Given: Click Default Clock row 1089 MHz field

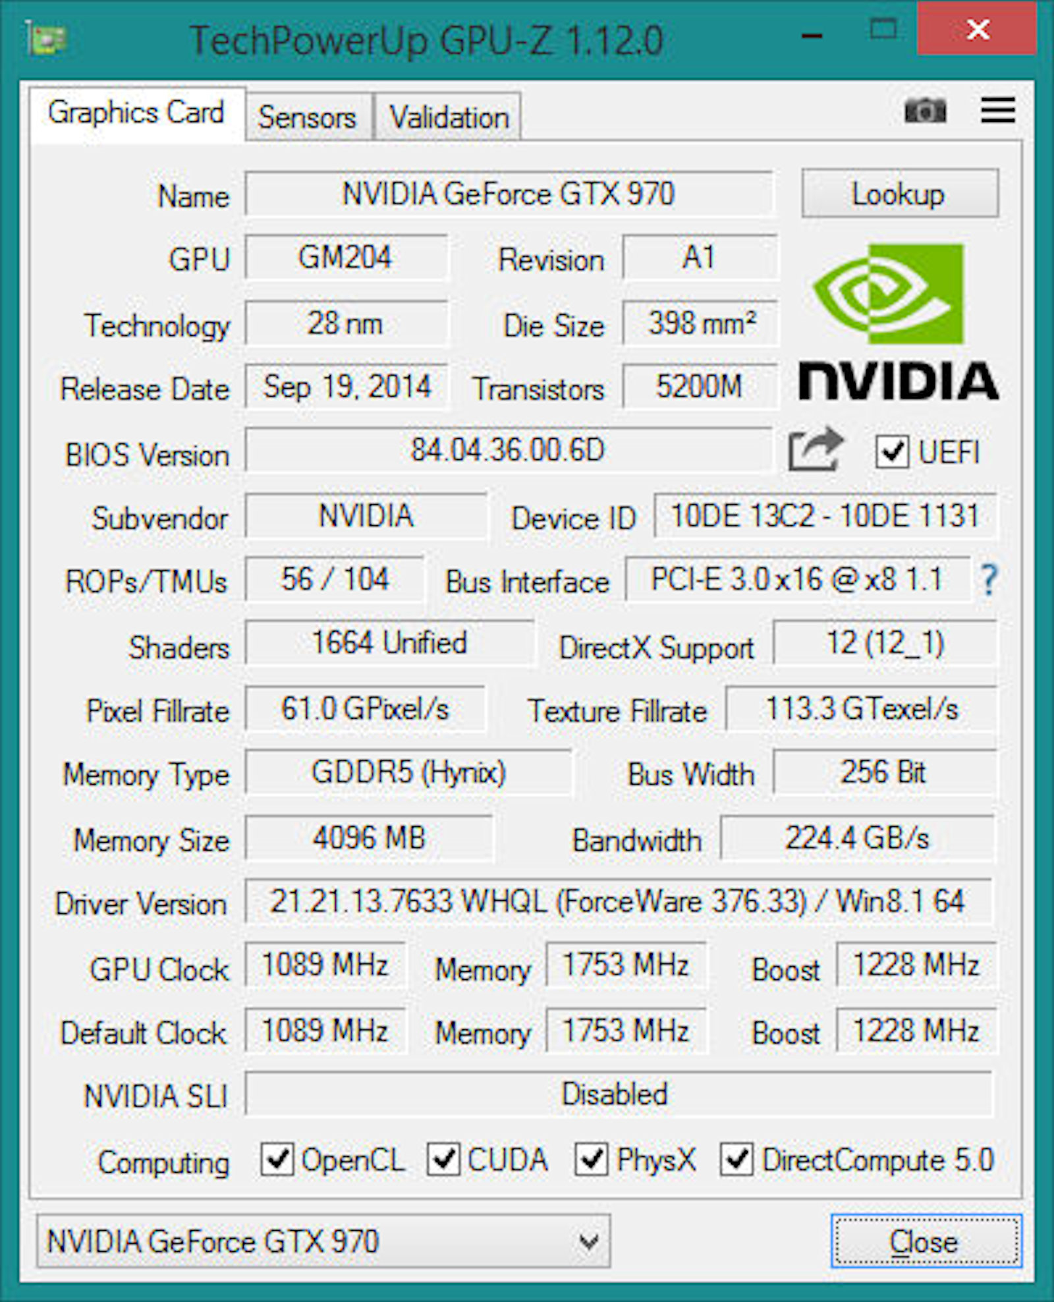Looking at the screenshot, I should point(325,1031).
